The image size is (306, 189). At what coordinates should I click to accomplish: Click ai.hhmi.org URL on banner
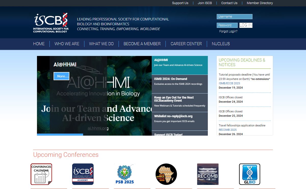coord(98,128)
